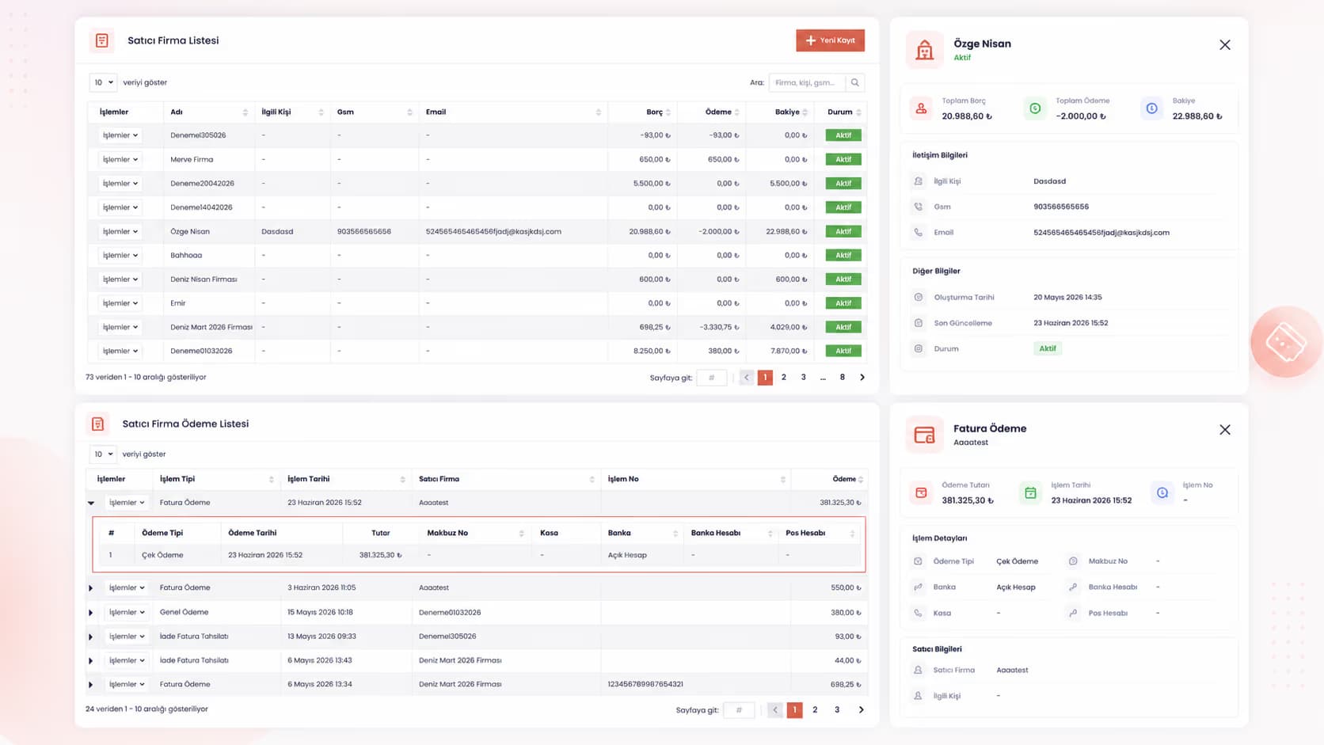The height and width of the screenshot is (745, 1324).
Task: Open İşlemler dropdown for Bahhoaa row
Action: (120, 255)
